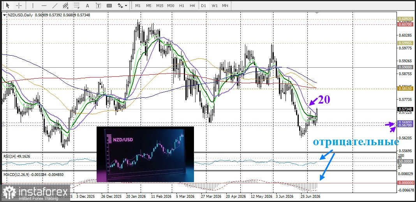Click the 0.59775 price scale value
Screen dimensions: 416x202
click(x=405, y=48)
